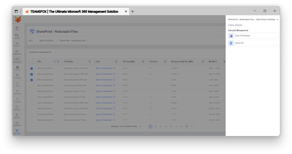Open Automation in the sidebar
This screenshot has height=154, width=292.
17,124
